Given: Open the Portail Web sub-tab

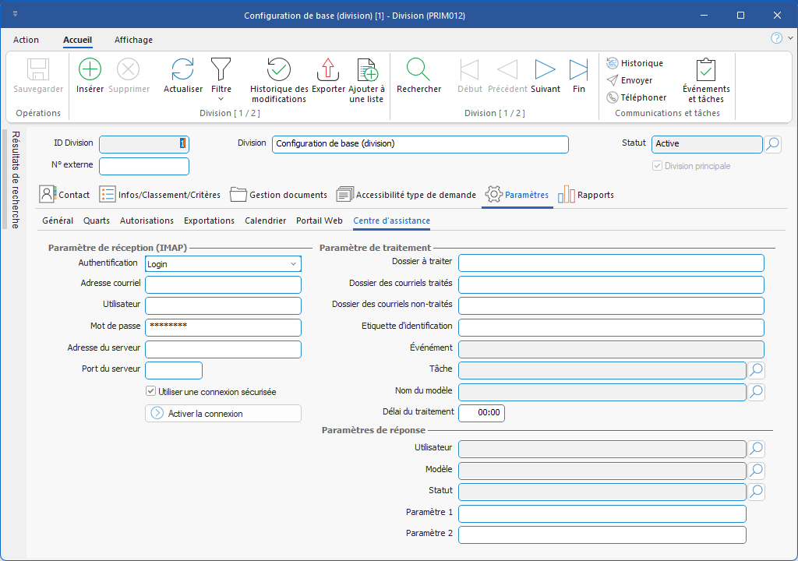Looking at the screenshot, I should 319,221.
